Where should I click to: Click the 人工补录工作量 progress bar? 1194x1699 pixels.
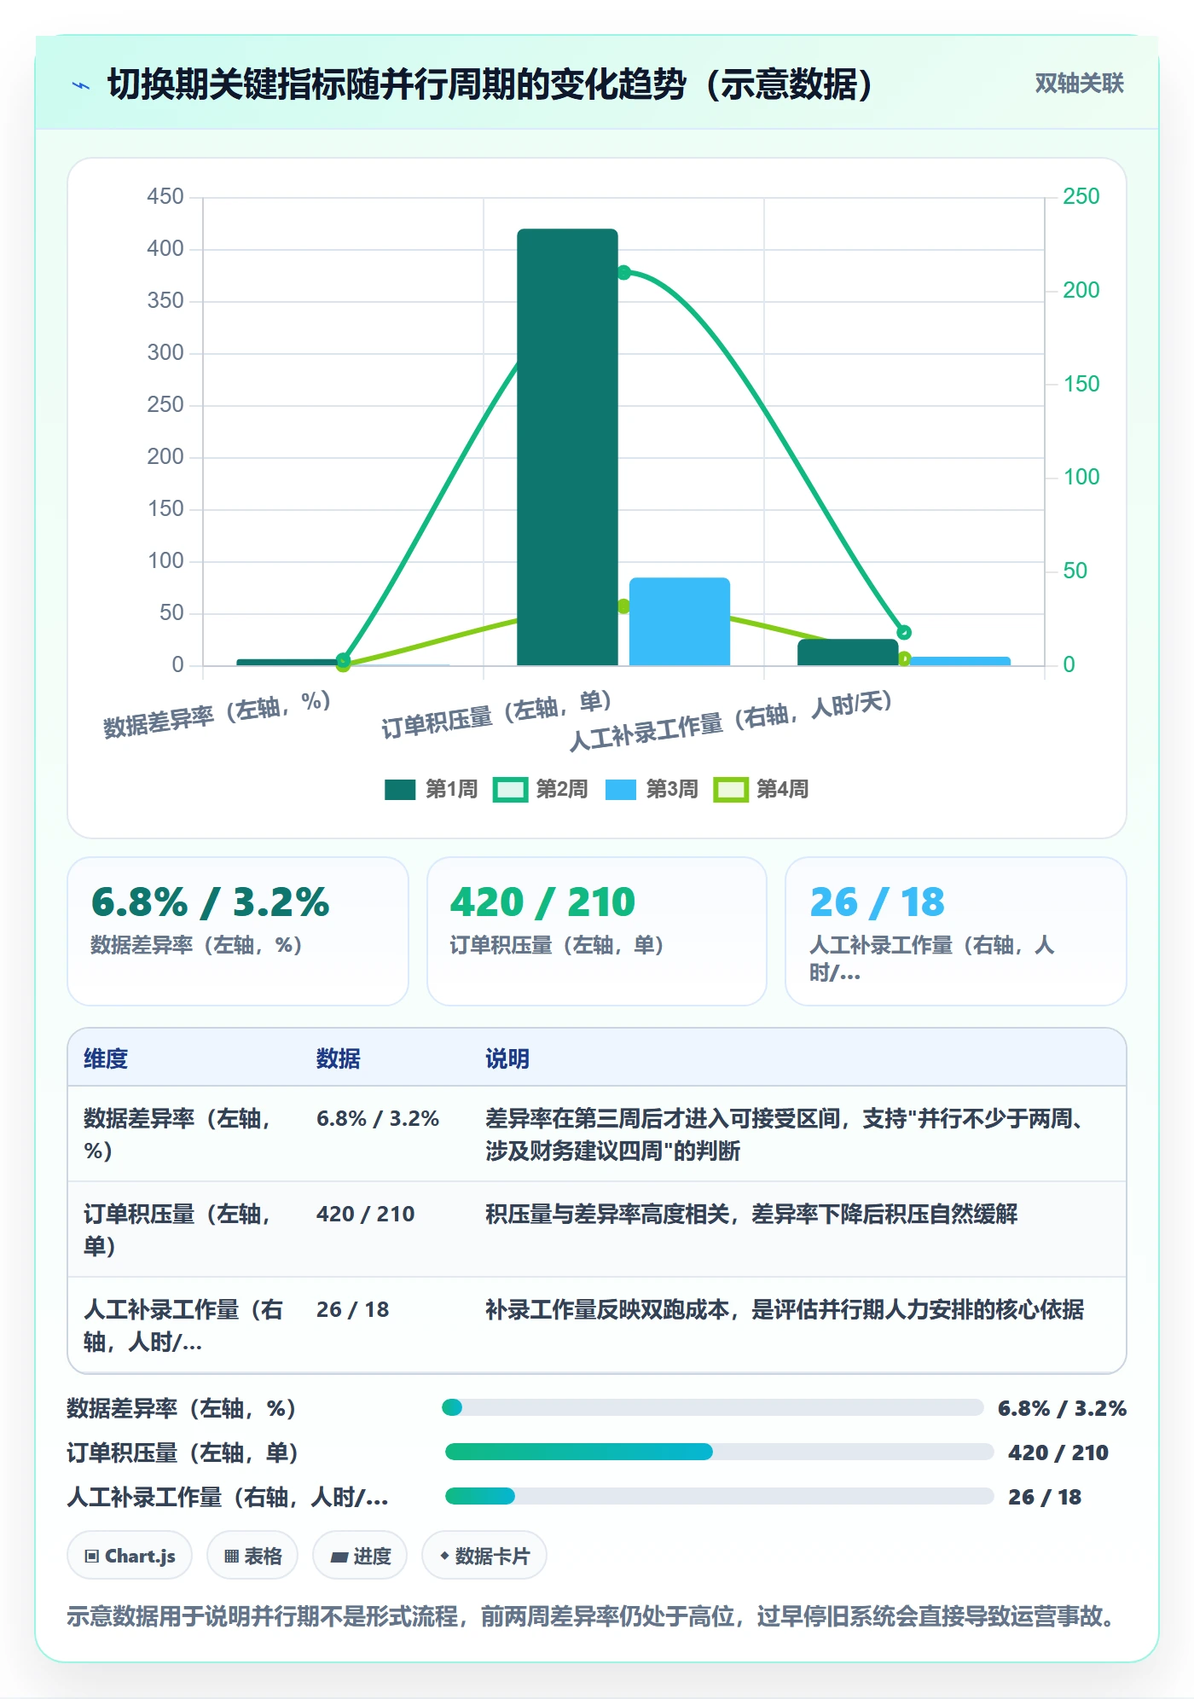tap(719, 1496)
